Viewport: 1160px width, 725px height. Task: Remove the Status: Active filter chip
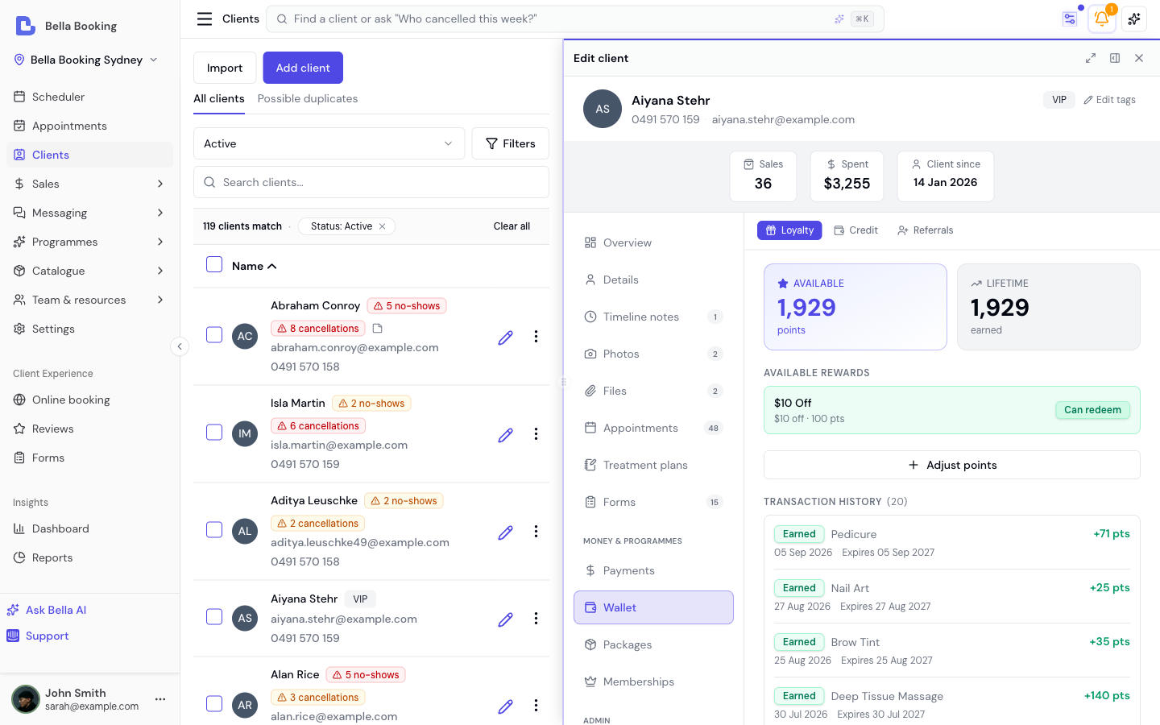click(383, 226)
